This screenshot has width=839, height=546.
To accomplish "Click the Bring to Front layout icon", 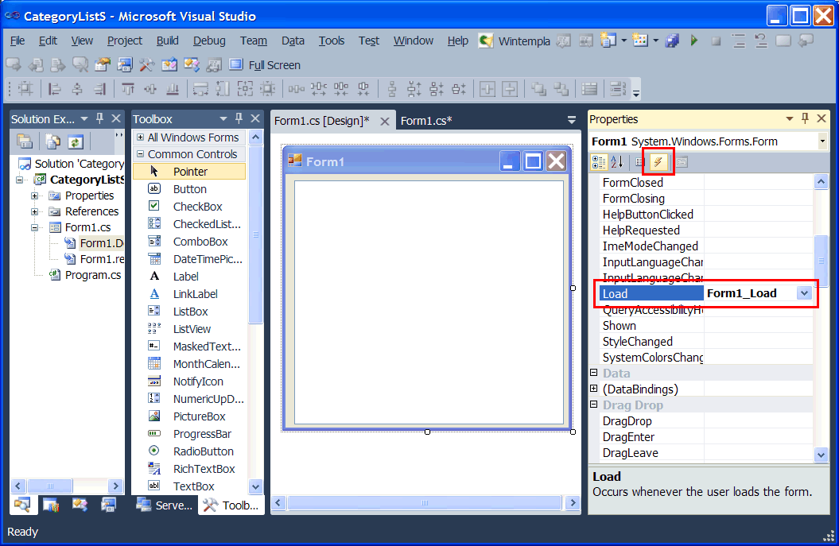I will [x=538, y=89].
